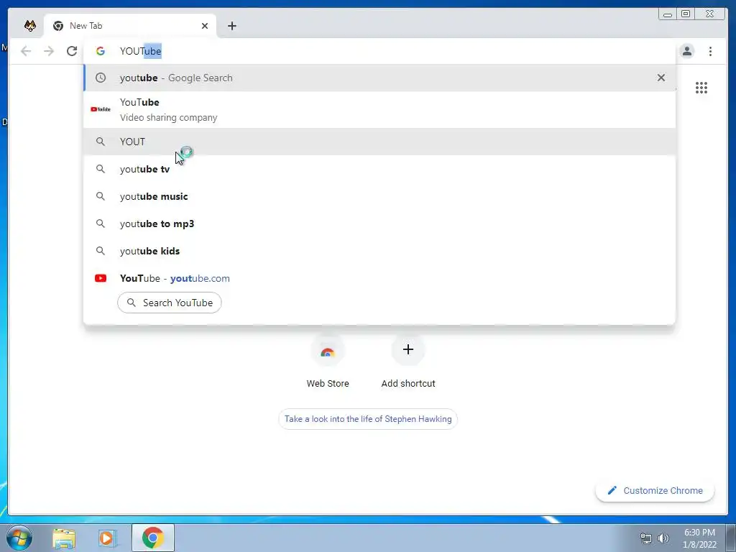Close the New Tab tab

tap(205, 26)
